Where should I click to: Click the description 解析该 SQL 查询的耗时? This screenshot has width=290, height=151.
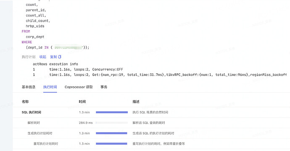[149, 123]
